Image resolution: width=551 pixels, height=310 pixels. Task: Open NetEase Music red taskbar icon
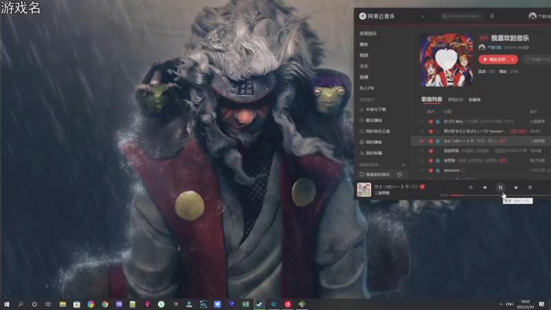point(288,304)
